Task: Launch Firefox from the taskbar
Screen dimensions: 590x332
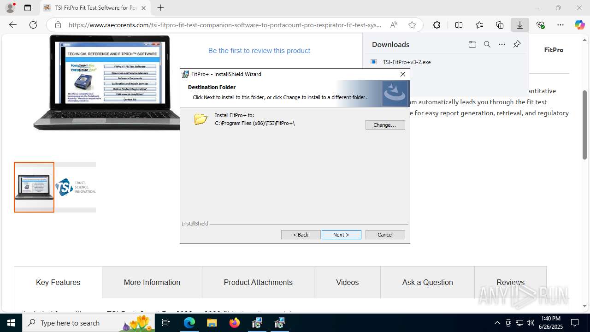Action: (235, 323)
